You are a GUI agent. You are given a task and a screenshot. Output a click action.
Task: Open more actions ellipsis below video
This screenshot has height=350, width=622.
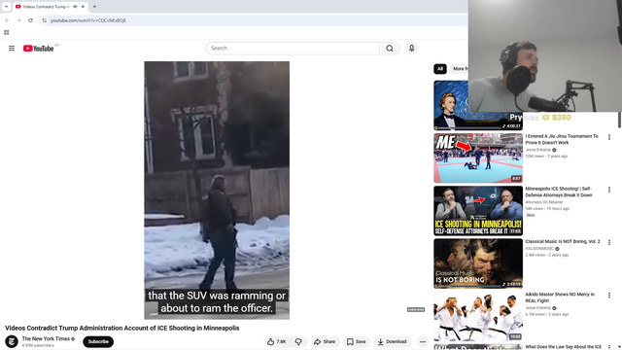click(423, 341)
